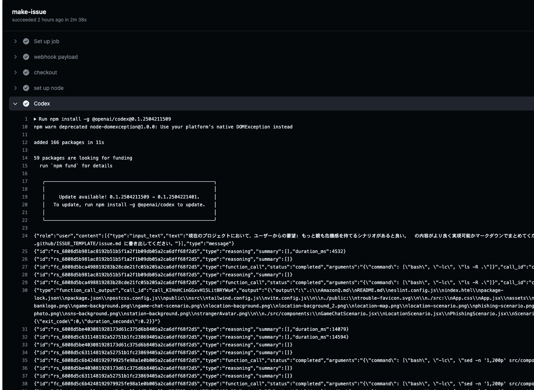Click the set up node step label
Viewport: 534px width, 390px height.
tap(48, 88)
